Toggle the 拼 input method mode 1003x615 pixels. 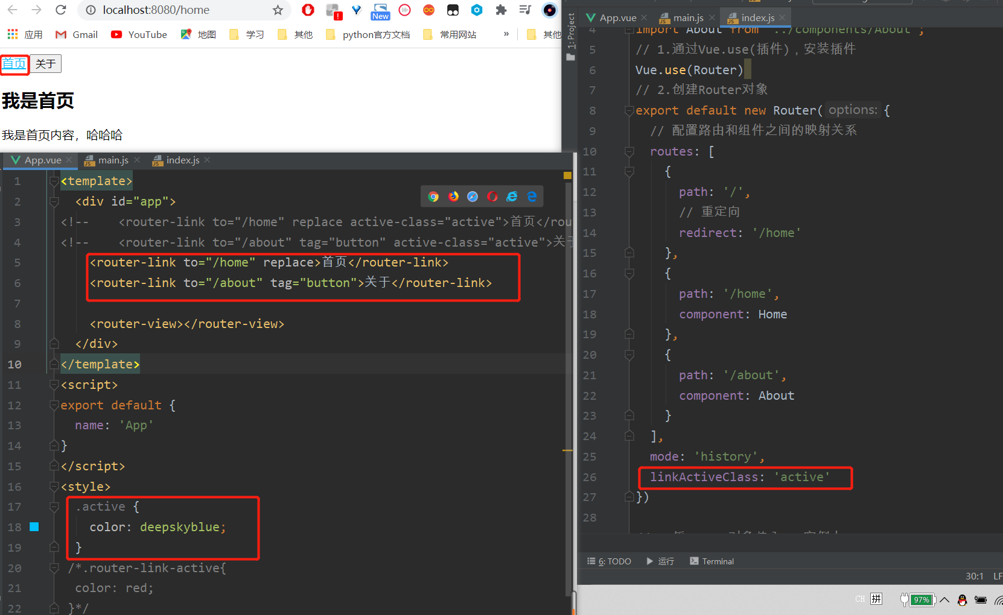point(876,599)
